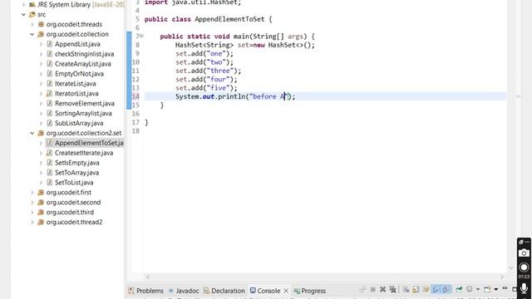Click the src folder icon
This screenshot has width=532, height=299.
pos(32,14)
